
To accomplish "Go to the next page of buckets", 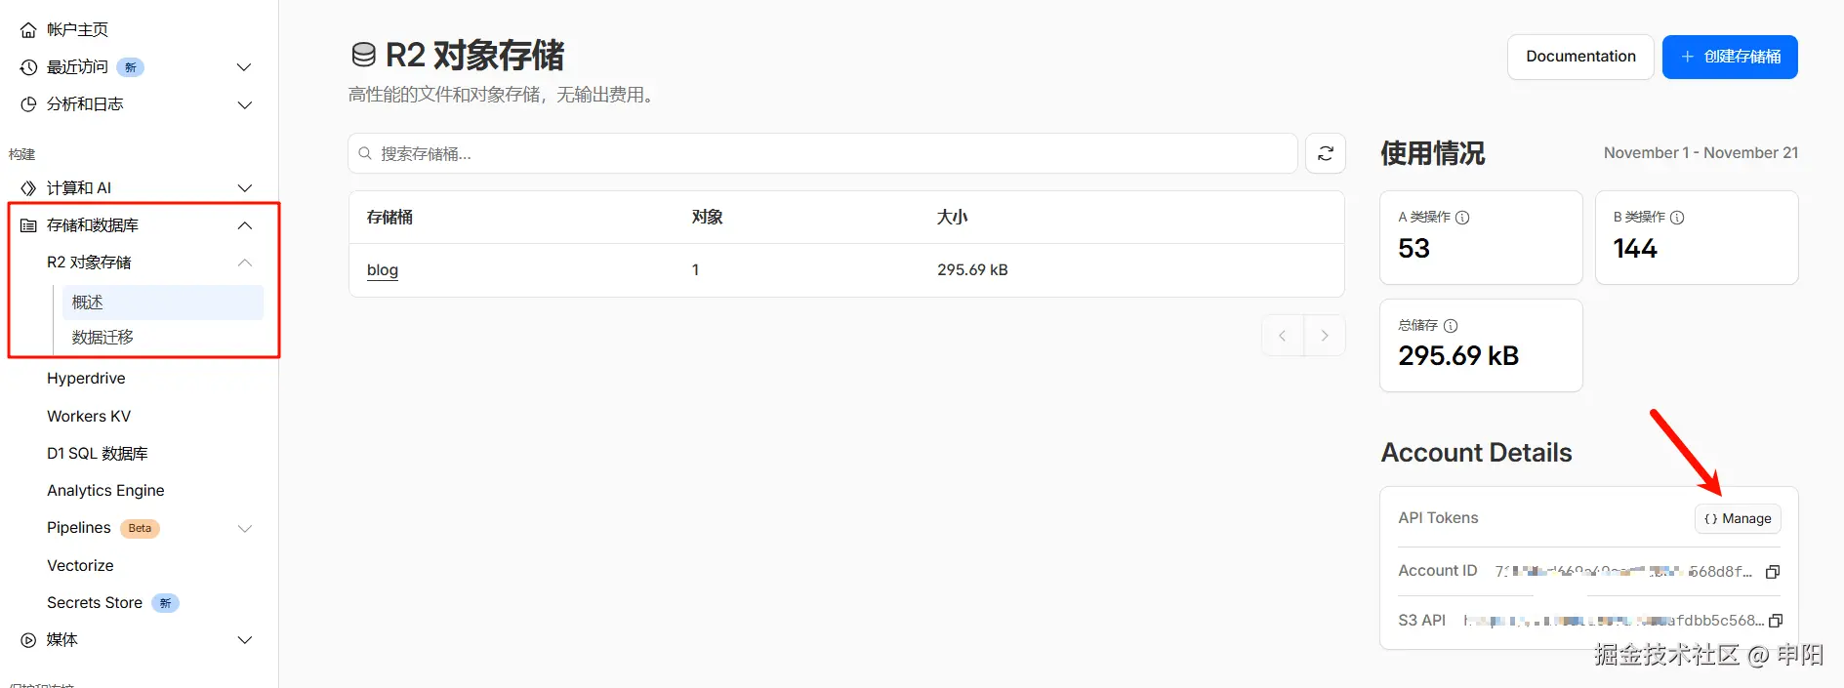I will point(1325,336).
